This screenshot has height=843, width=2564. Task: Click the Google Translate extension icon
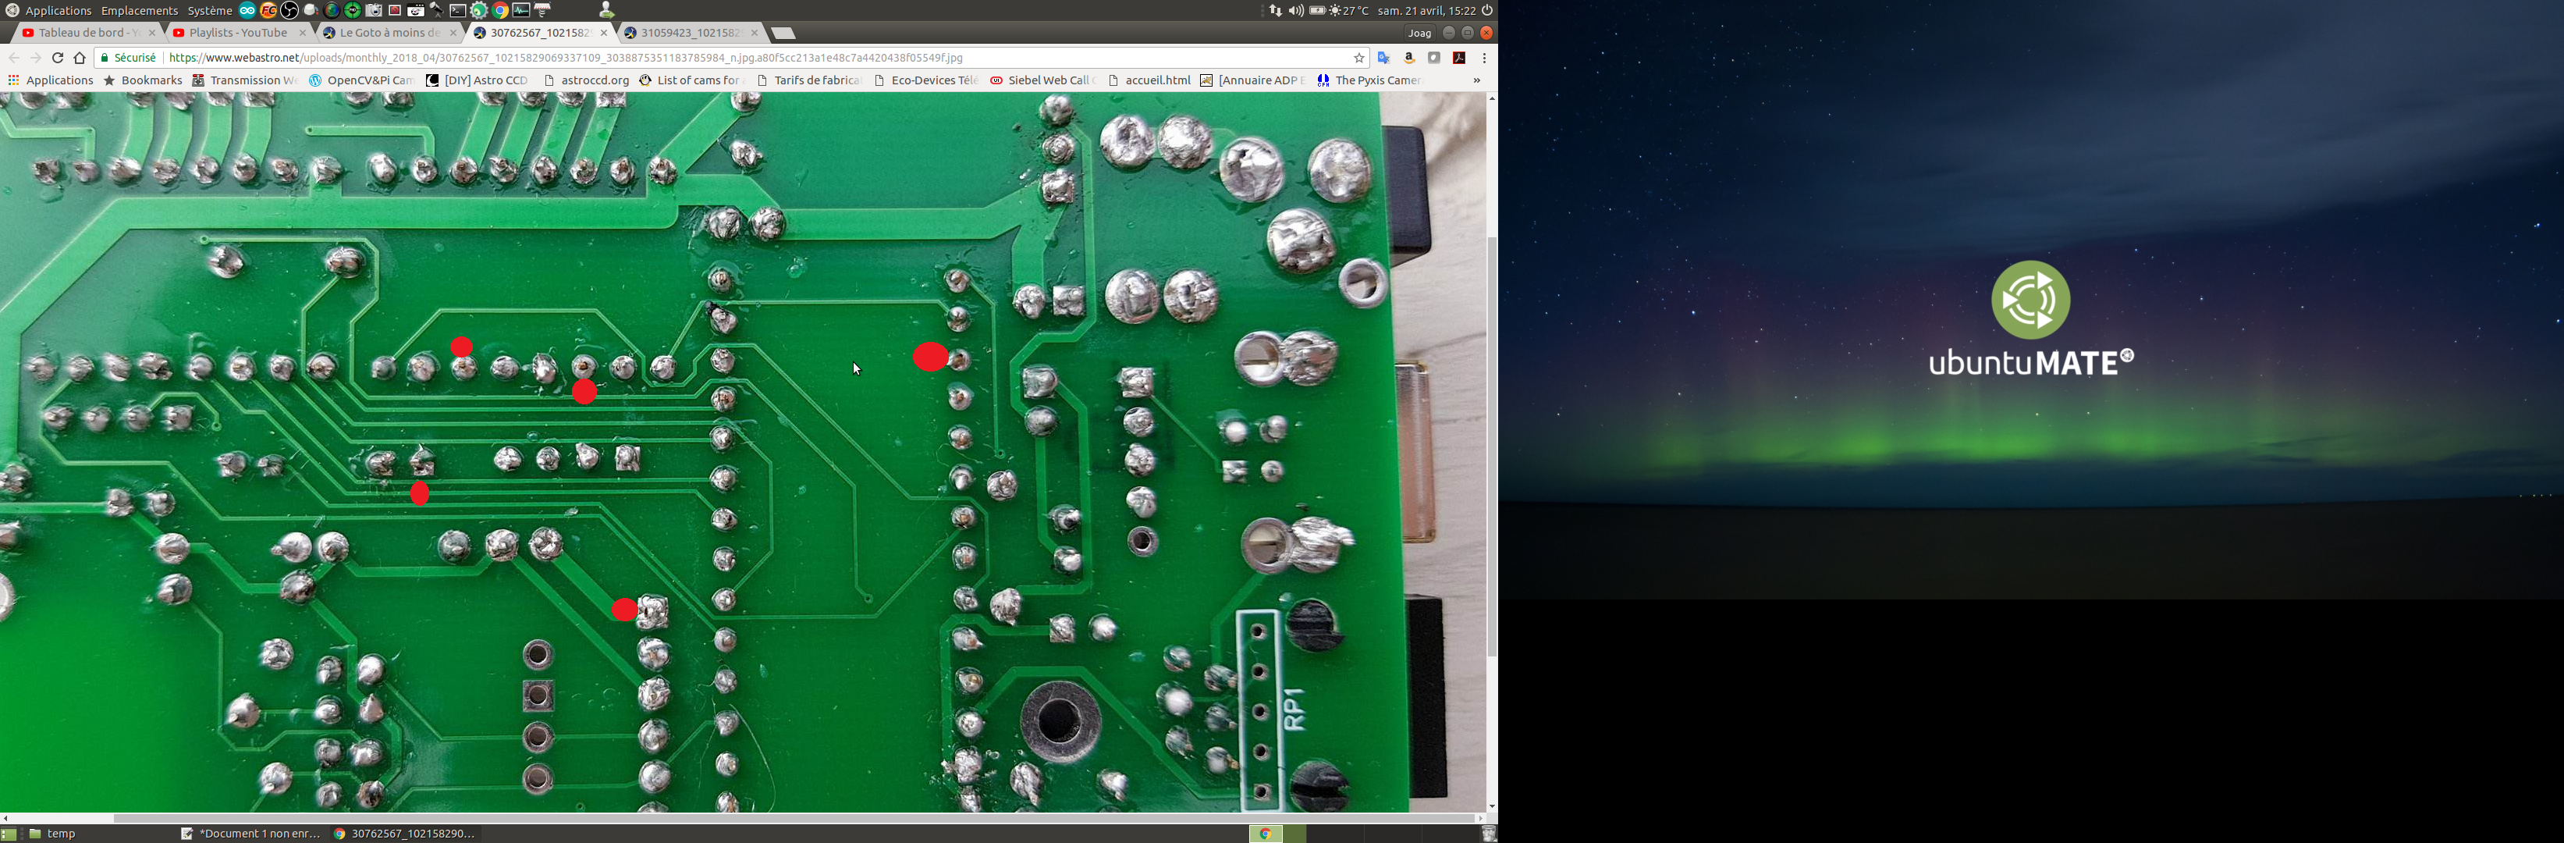(x=1383, y=58)
